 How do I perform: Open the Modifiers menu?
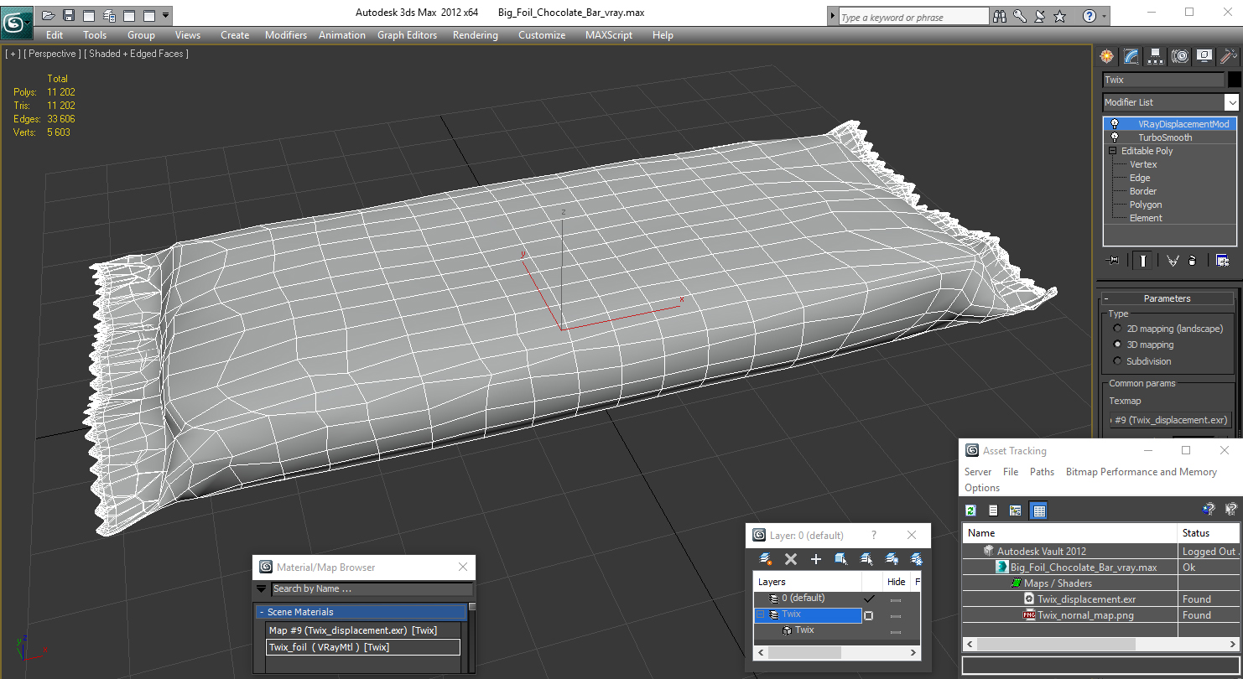(286, 35)
